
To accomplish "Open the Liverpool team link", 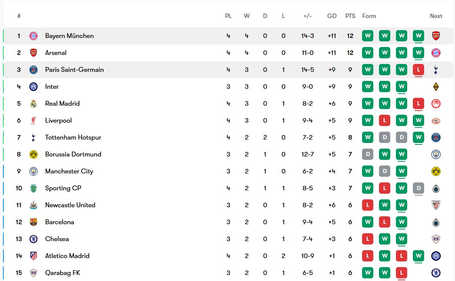I will point(58,121).
